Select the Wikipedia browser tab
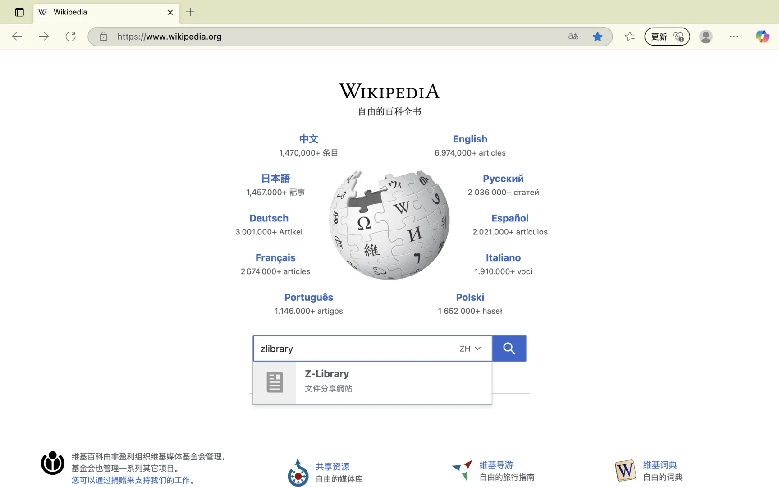Image resolution: width=779 pixels, height=487 pixels. pyautogui.click(x=106, y=13)
